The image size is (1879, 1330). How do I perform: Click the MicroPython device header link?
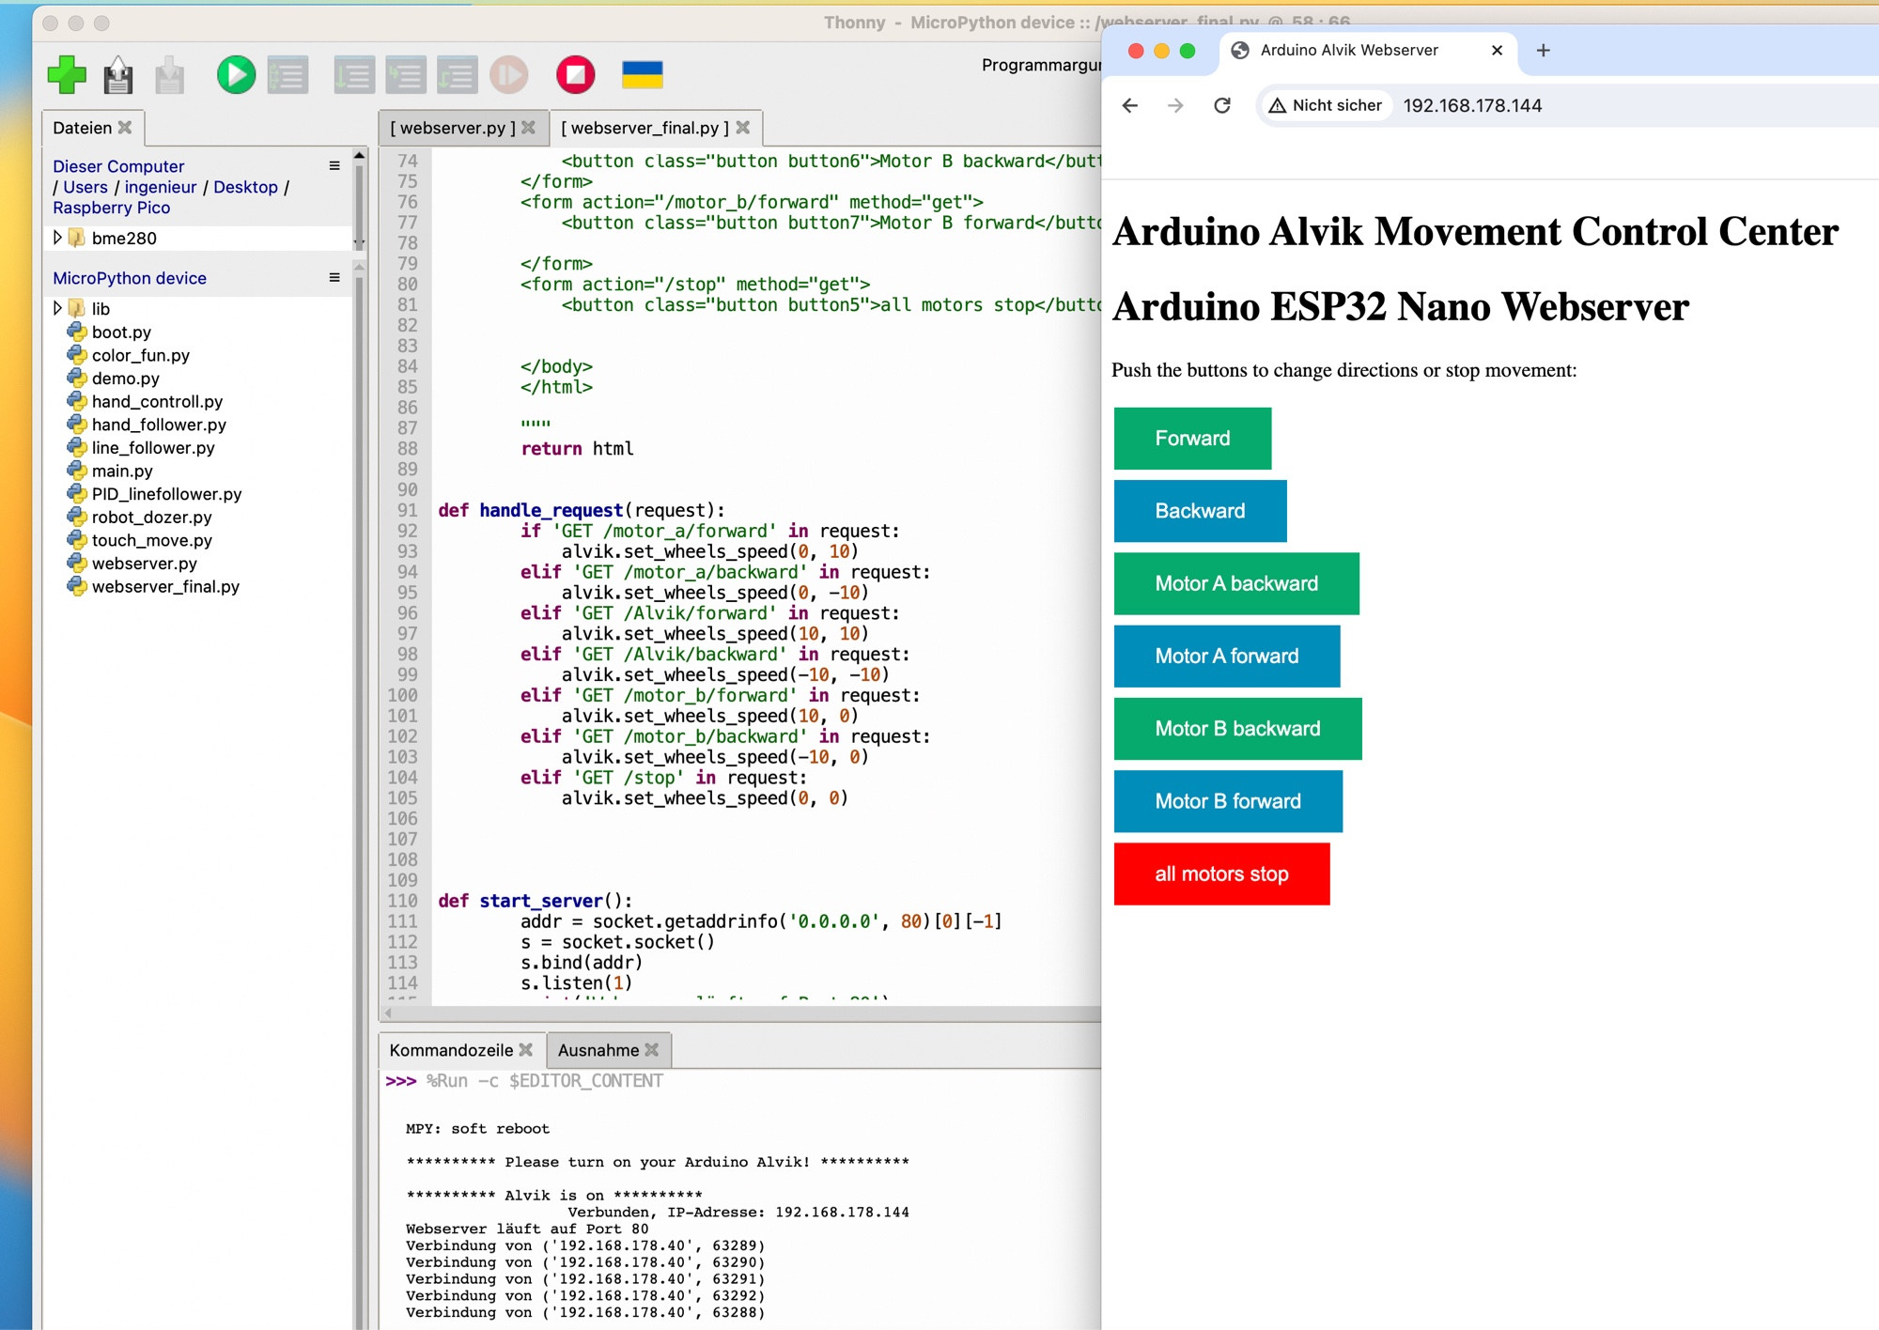[130, 277]
